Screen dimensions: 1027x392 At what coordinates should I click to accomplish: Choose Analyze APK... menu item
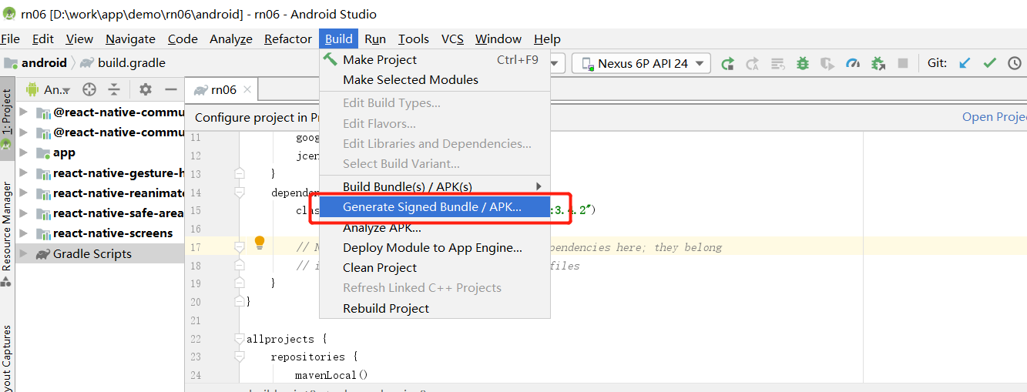[x=435, y=227]
